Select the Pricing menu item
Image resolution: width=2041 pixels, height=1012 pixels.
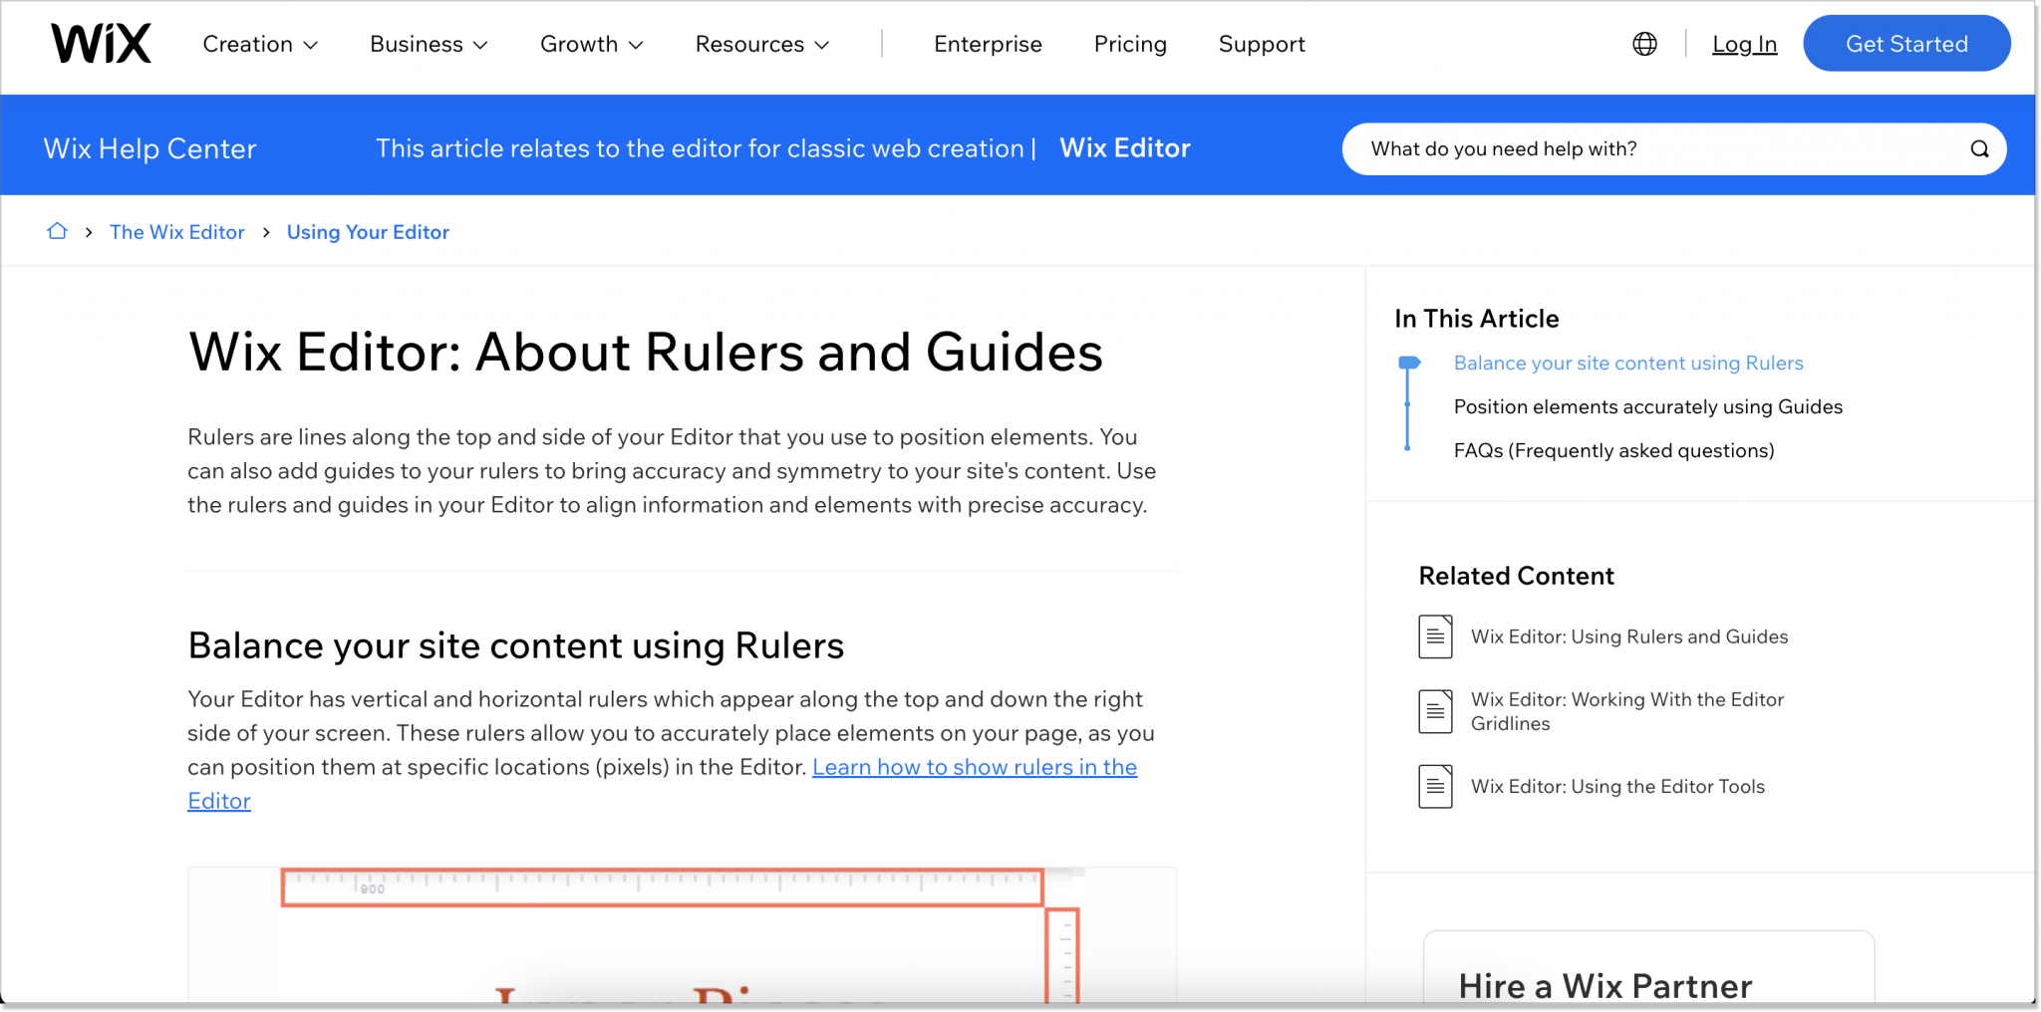point(1130,44)
